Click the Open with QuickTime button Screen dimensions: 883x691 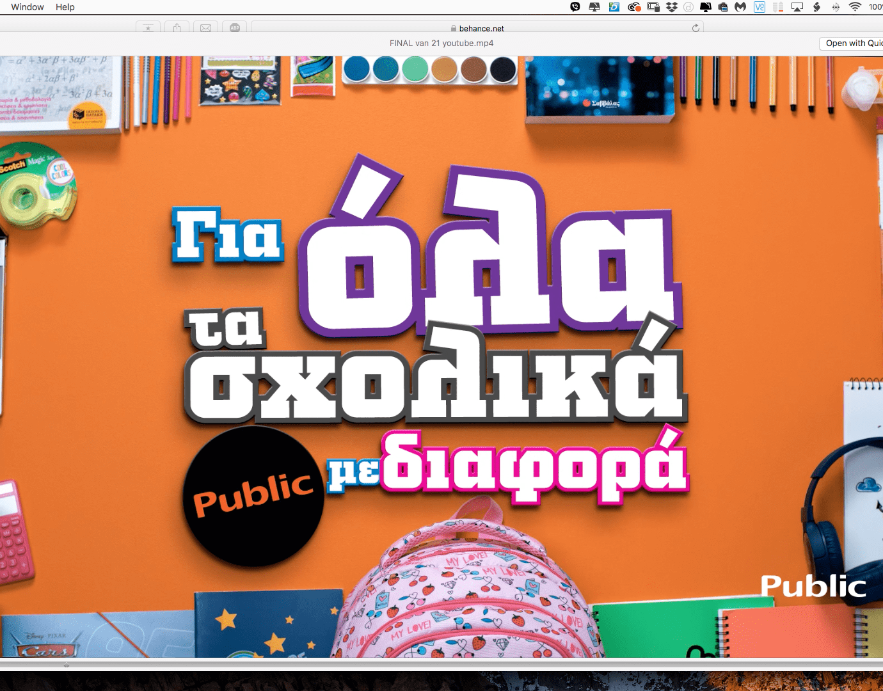[852, 43]
